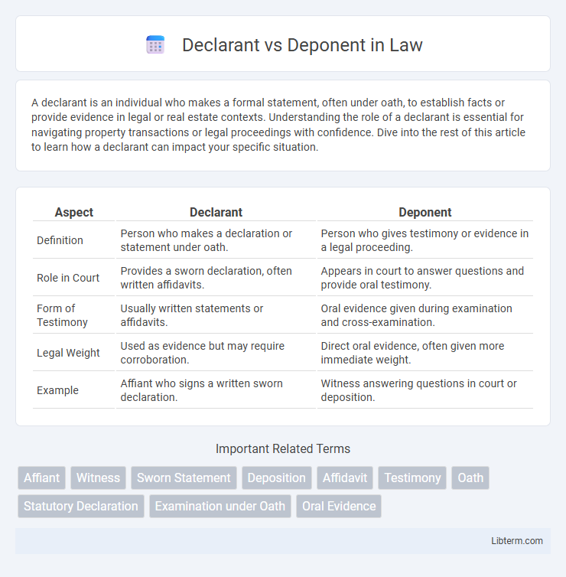Click the calendar icon beside the title
The height and width of the screenshot is (577, 566).
coord(155,45)
